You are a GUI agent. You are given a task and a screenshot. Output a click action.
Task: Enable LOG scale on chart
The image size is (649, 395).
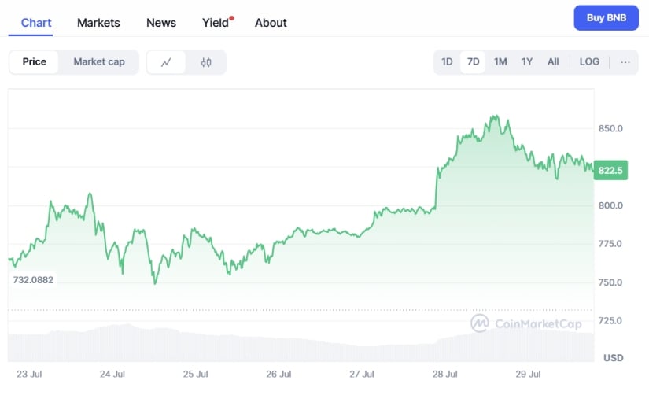(x=589, y=62)
